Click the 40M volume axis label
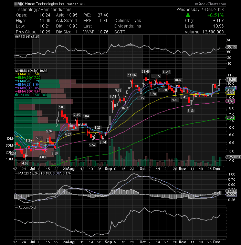 click(x=9, y=138)
